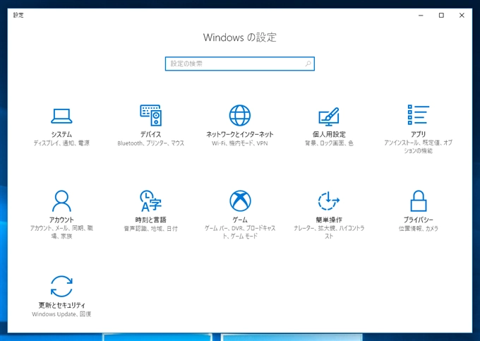Viewport: 480px width, 341px height.
Task: Focus the 設定の検索 search field
Action: tap(240, 64)
